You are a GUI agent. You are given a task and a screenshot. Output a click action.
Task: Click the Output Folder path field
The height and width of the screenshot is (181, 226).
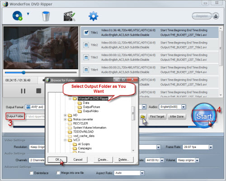(35, 116)
